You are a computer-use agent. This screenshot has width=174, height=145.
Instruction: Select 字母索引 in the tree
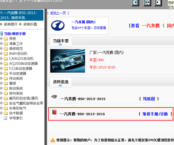pos(16,118)
